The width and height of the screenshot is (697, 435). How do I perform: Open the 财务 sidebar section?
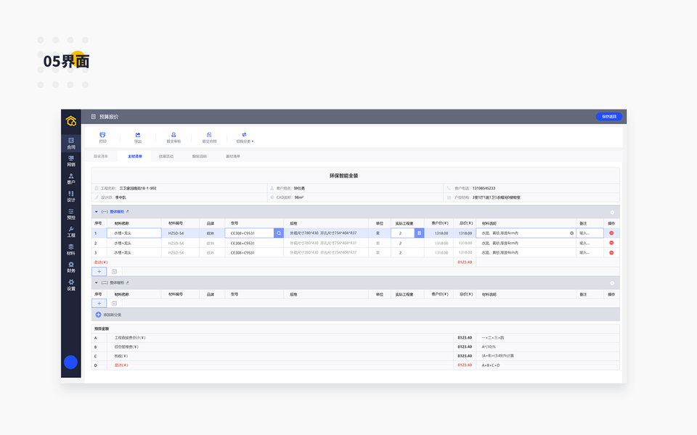point(71,268)
